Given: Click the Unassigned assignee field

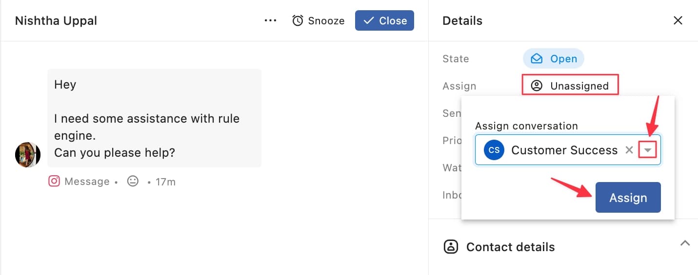Looking at the screenshot, I should tap(570, 86).
